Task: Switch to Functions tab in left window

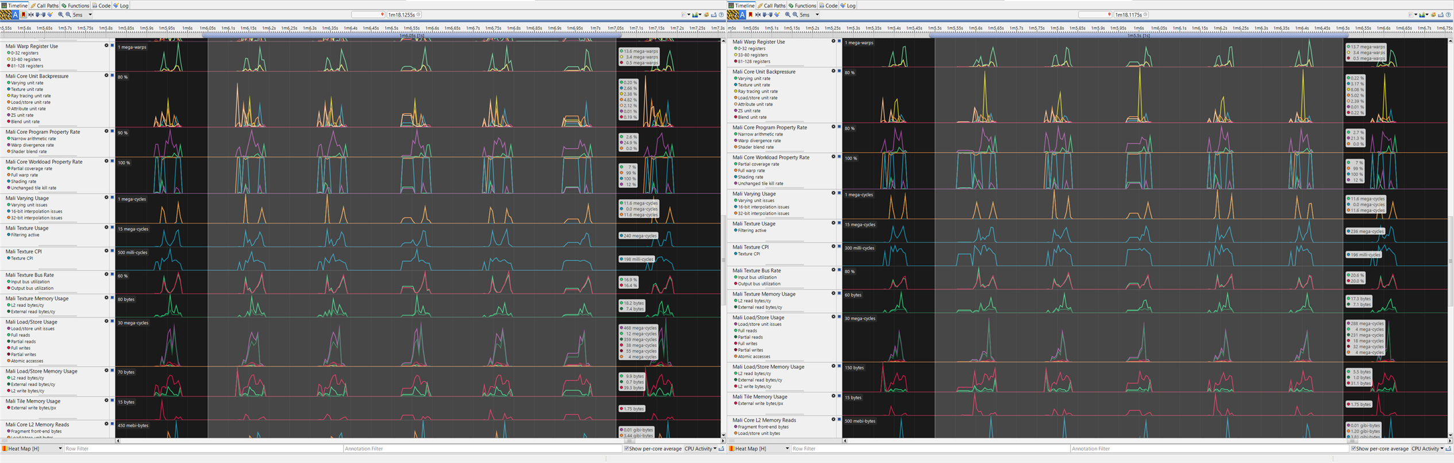Action: (75, 5)
